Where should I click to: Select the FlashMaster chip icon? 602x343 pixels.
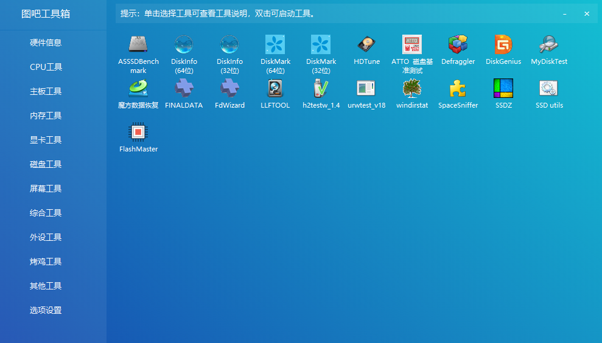click(138, 132)
